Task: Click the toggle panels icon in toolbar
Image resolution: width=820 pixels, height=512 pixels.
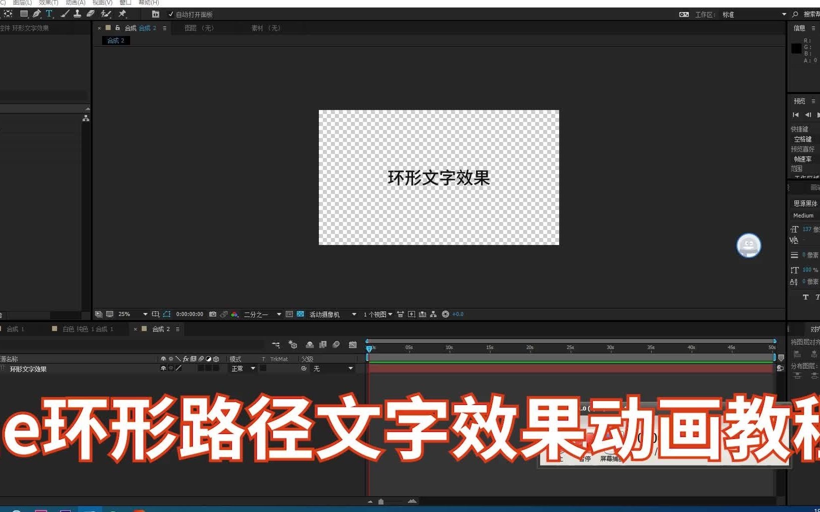Action: pyautogui.click(x=156, y=14)
